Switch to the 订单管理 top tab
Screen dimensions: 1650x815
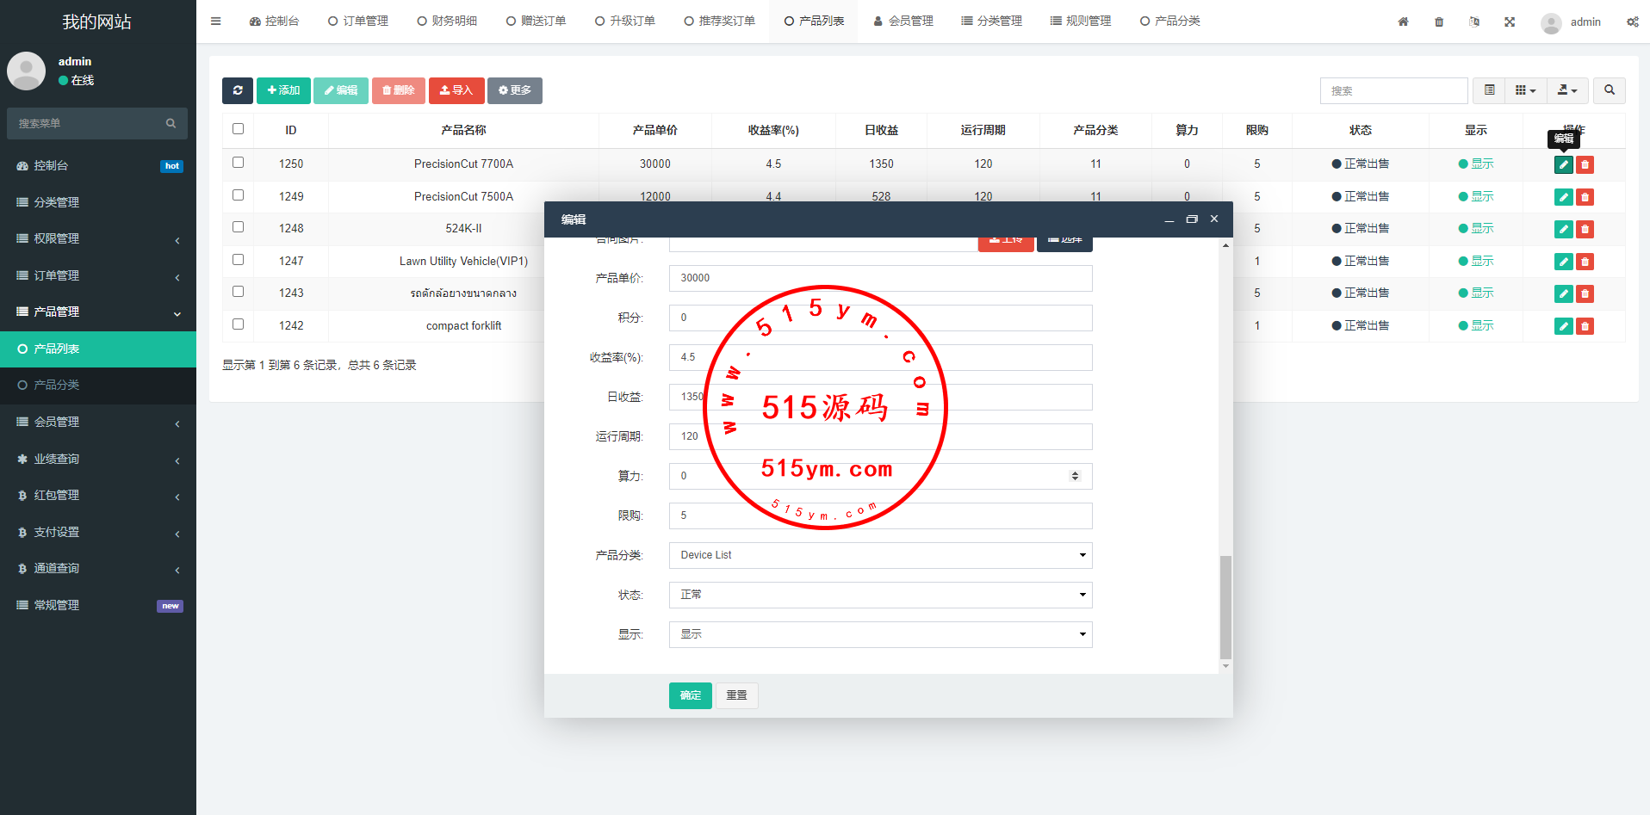[358, 22]
